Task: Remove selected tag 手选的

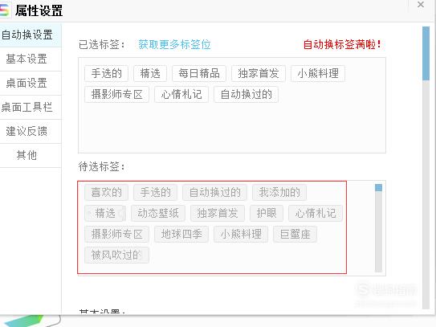Action: click(x=107, y=73)
